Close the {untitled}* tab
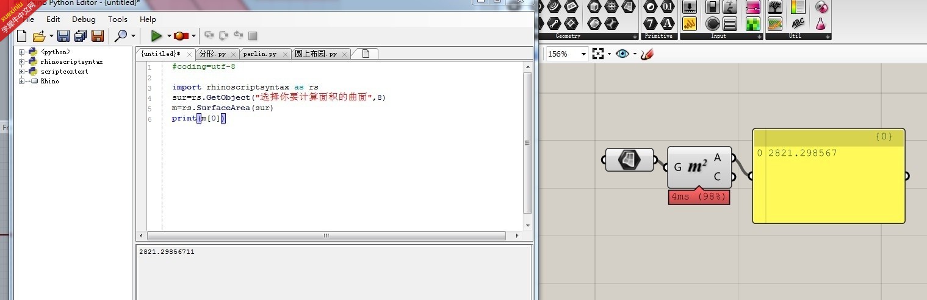 (190, 54)
